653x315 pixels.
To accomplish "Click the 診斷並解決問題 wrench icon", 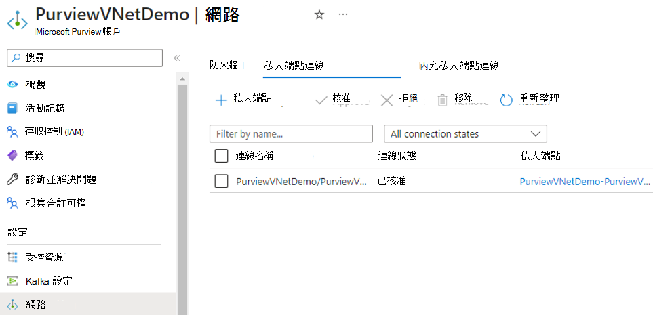I will [13, 180].
